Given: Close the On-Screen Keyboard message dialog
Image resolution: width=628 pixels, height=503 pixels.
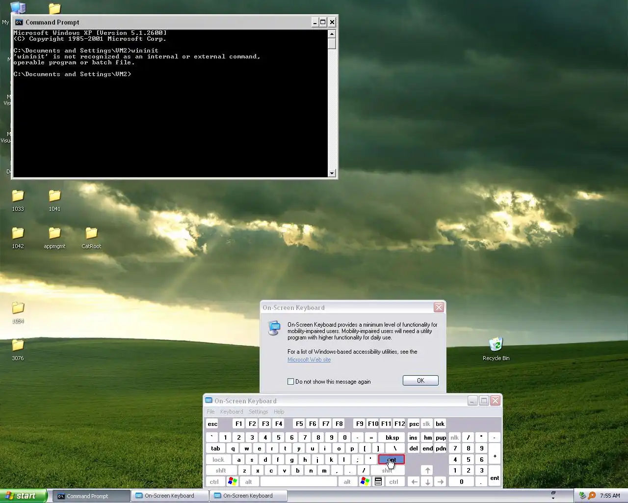Looking at the screenshot, I should click(439, 307).
